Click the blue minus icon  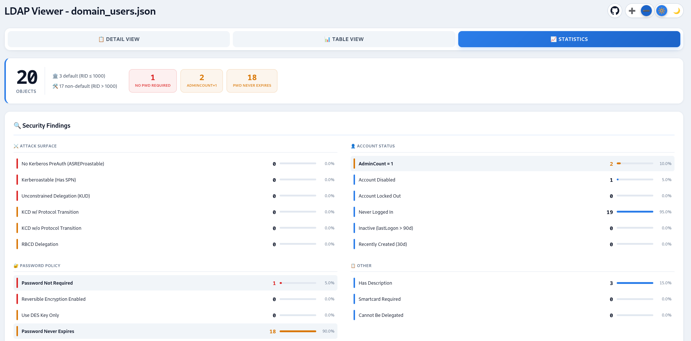coord(646,11)
